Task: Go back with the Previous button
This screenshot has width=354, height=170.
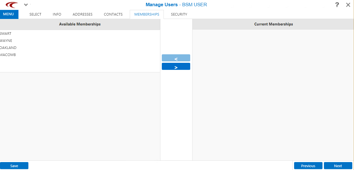Action: pyautogui.click(x=308, y=166)
